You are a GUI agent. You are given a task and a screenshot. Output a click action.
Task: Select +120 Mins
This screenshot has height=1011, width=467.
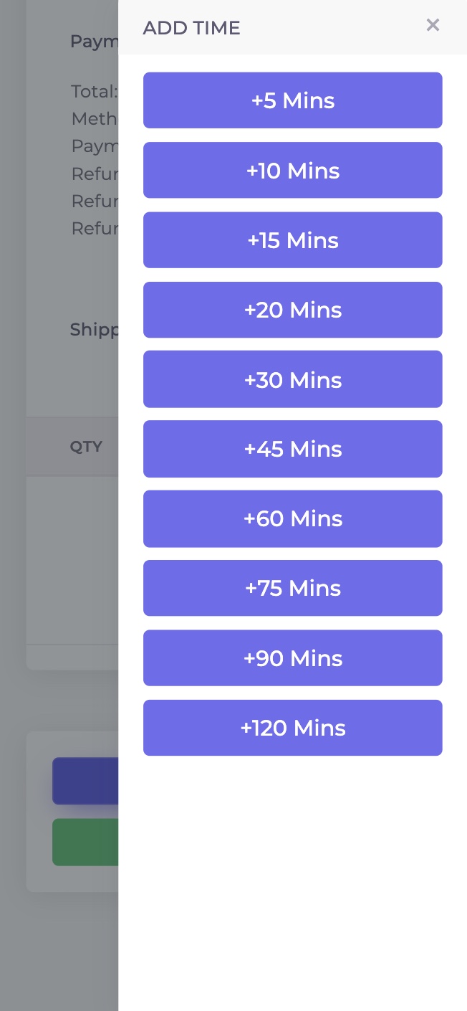tap(292, 728)
